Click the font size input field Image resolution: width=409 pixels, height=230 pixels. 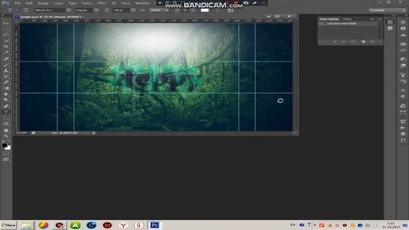coord(121,10)
